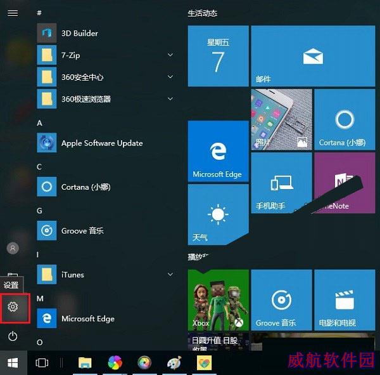Open the 电影和电视 tile

pos(345,300)
